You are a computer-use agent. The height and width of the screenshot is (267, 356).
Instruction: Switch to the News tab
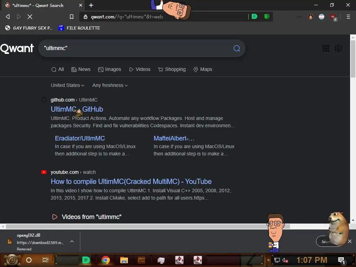[81, 69]
